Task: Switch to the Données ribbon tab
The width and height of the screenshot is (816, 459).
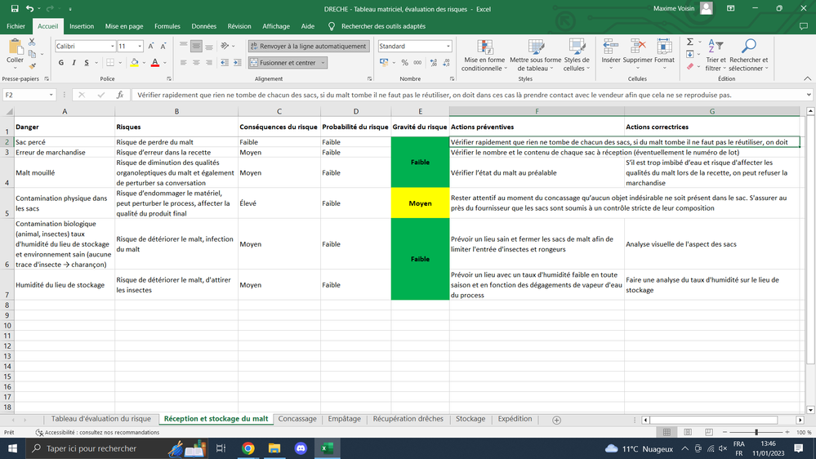Action: [x=203, y=26]
